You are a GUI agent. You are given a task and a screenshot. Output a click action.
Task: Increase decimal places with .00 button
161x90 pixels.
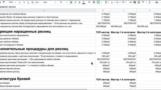[32, 2]
